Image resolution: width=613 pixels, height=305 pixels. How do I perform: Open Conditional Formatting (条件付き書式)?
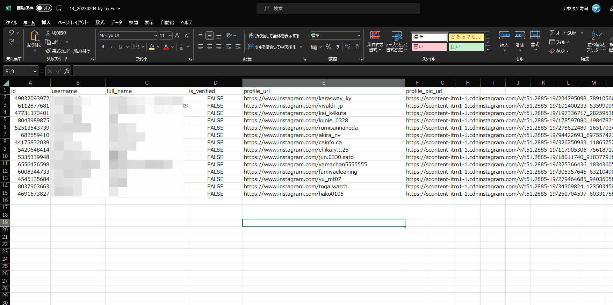pyautogui.click(x=375, y=42)
